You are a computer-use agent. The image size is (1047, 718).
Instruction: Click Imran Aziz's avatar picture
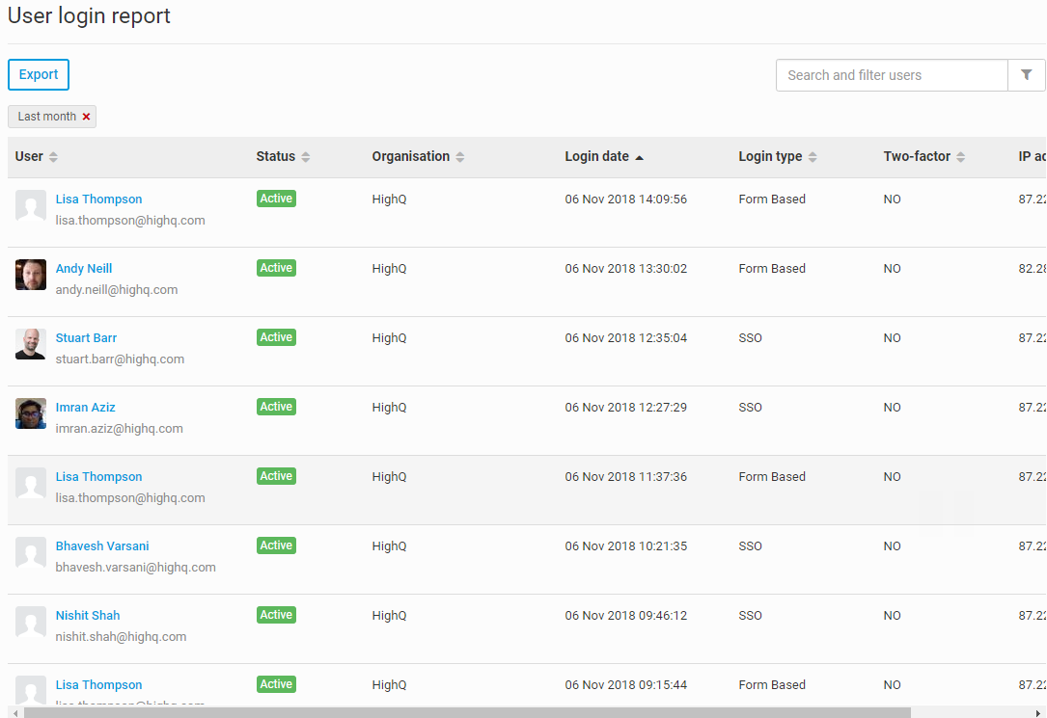31,413
